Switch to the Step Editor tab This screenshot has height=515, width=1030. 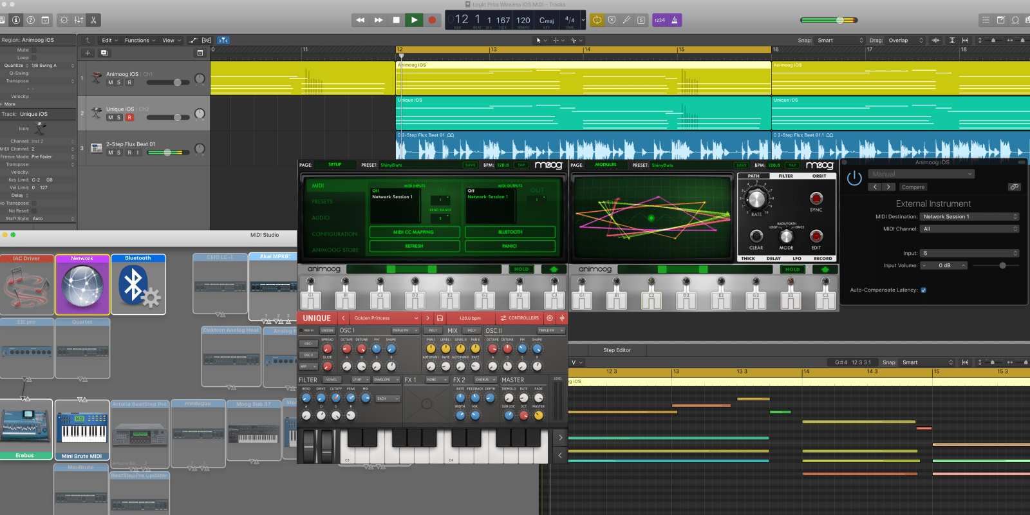point(617,350)
